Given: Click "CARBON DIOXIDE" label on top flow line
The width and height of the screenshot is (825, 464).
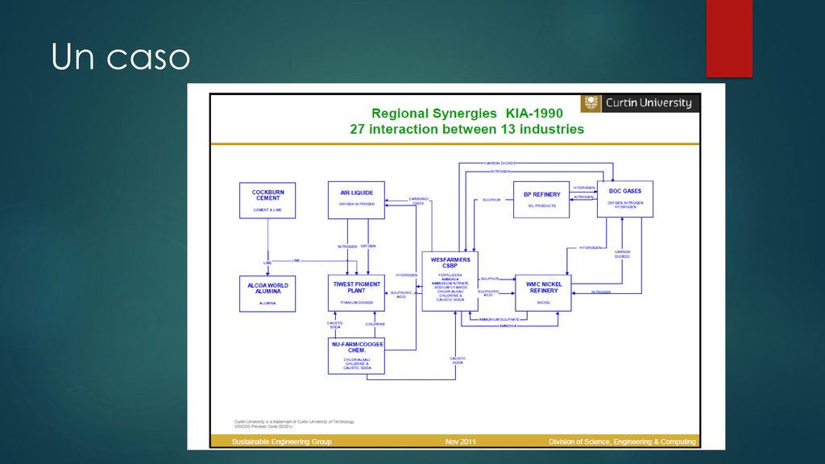Looking at the screenshot, I should pos(500,163).
